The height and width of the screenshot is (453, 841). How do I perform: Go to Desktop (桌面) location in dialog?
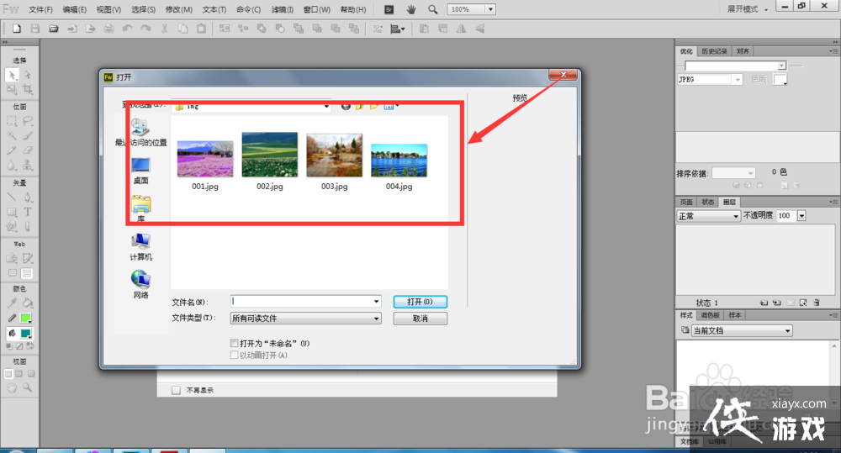click(140, 171)
